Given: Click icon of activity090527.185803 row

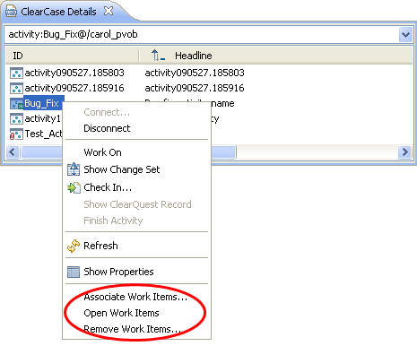Looking at the screenshot, I should 16,73.
